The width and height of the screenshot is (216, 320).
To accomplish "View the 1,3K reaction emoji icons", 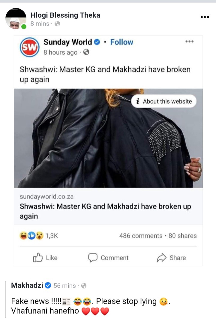I will click(31, 236).
